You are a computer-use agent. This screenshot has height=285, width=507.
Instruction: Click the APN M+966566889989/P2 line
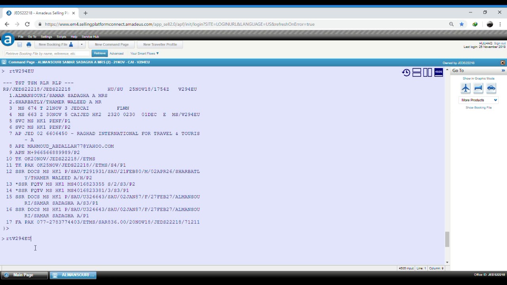tap(44, 152)
